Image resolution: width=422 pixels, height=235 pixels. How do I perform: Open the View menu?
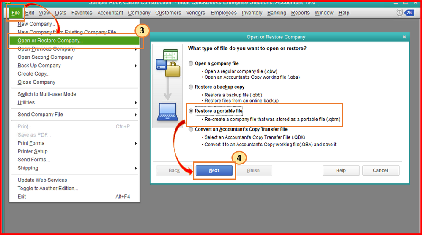pos(44,13)
